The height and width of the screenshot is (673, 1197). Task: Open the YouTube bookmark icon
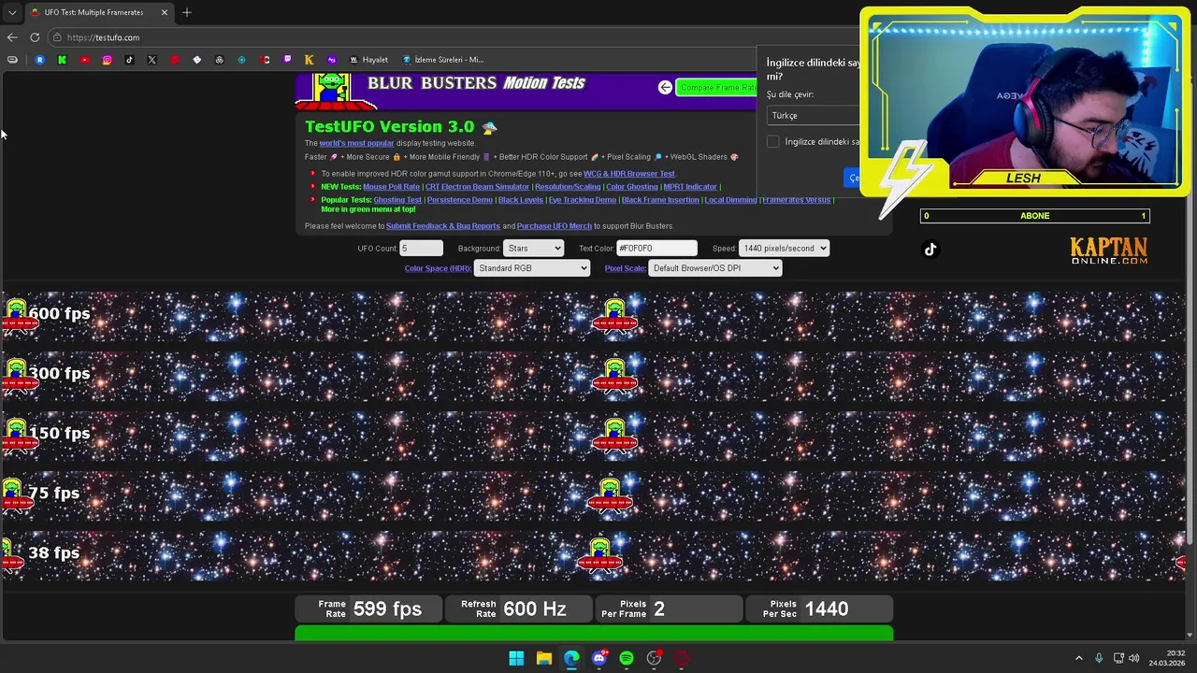pyautogui.click(x=84, y=60)
